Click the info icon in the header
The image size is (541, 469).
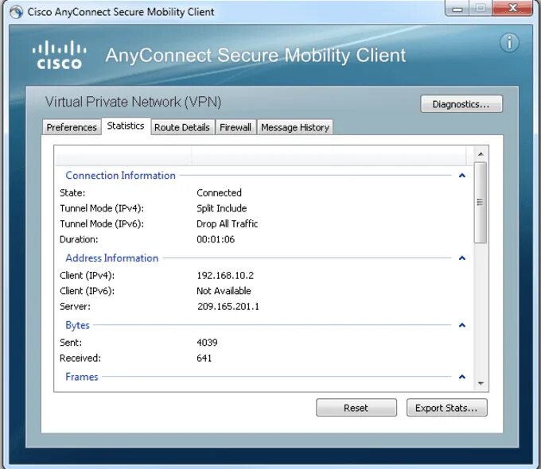[x=509, y=43]
